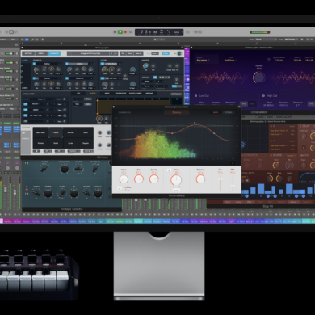Close the ChromaGlow plugin window
The height and width of the screenshot is (315, 315).
click(191, 48)
